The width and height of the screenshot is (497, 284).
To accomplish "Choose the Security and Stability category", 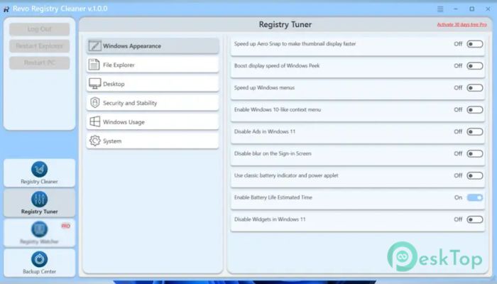I will coord(153,103).
